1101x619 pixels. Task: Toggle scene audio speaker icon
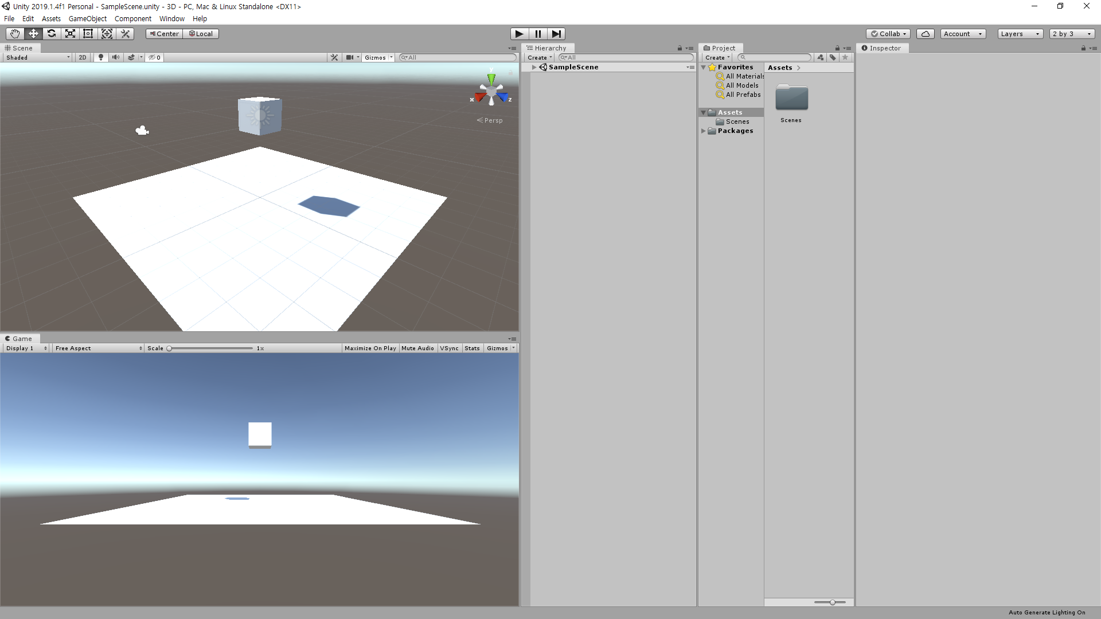click(116, 57)
